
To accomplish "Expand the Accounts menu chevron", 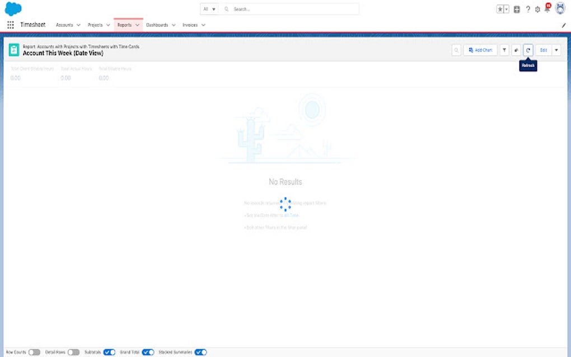I will tap(77, 25).
